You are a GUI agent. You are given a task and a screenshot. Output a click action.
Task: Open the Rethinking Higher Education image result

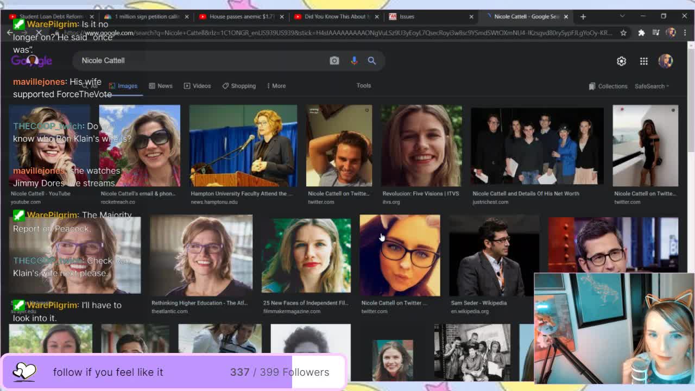tap(201, 255)
